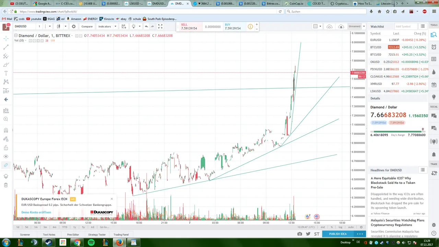Click the ideas lightbulb icon

[x=134, y=26]
